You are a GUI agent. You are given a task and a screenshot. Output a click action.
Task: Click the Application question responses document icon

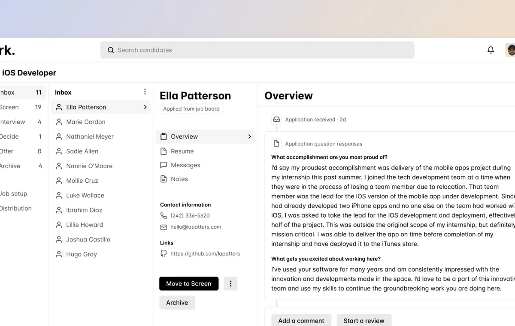[x=276, y=144]
